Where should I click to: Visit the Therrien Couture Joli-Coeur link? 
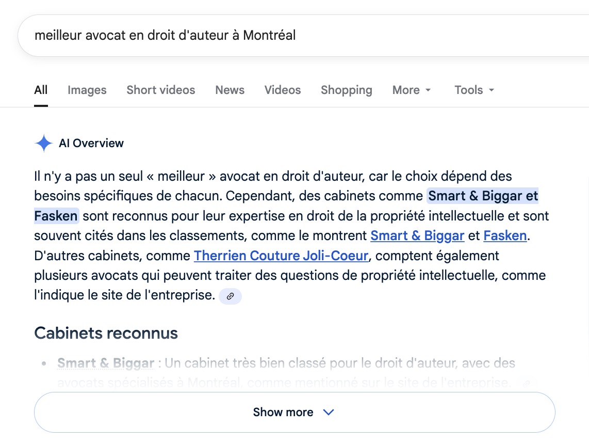point(281,256)
